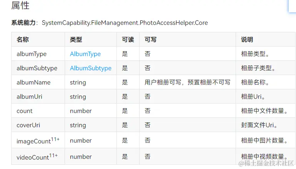This screenshot has height=169, width=296.
Task: Click the 用户相册可写，预置相册不可写 cell
Action: click(x=188, y=82)
